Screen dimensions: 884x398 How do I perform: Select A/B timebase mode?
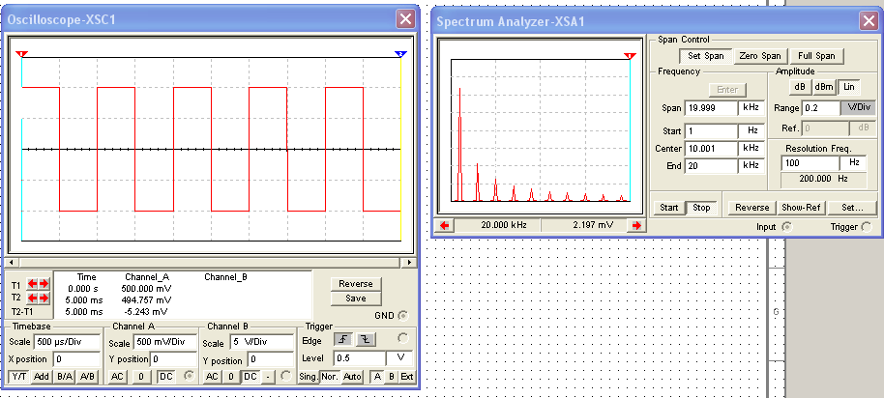click(x=87, y=377)
